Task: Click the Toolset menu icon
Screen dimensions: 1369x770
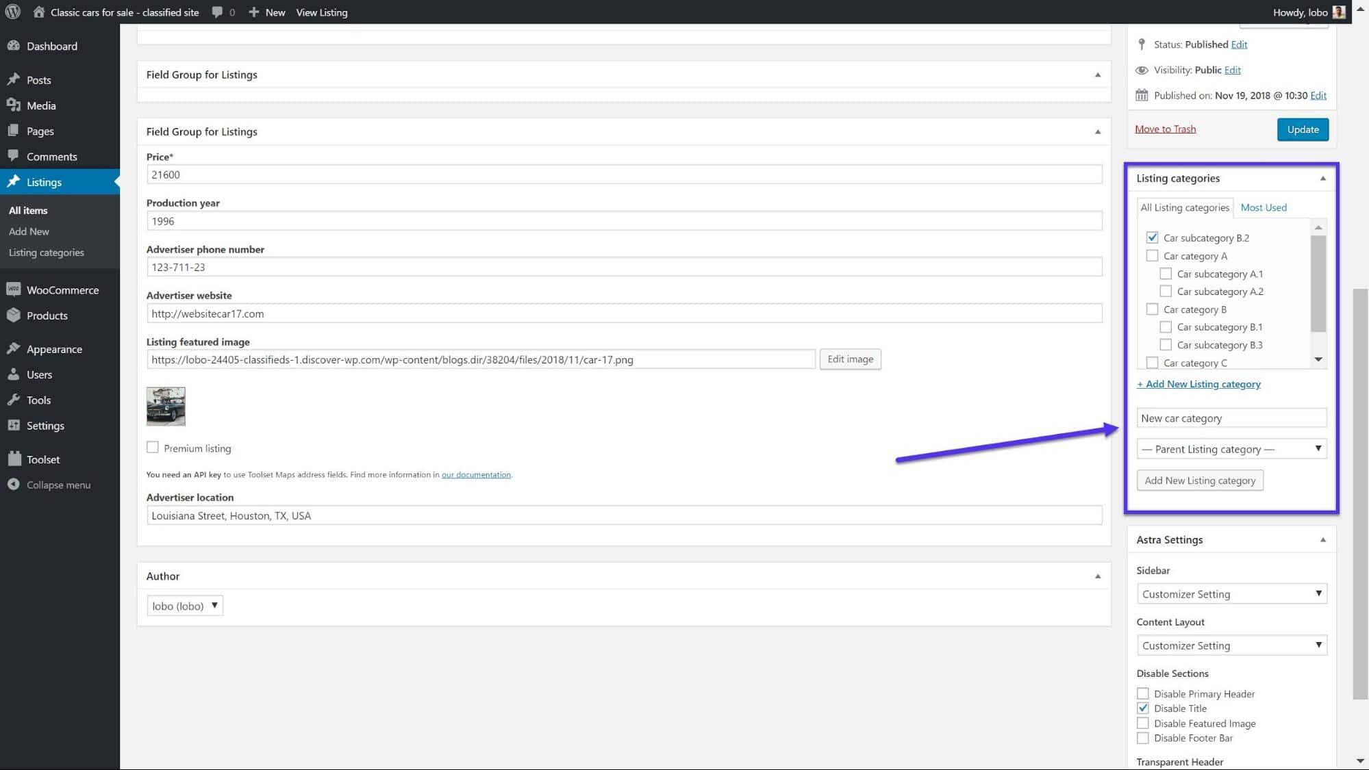Action: 14,459
